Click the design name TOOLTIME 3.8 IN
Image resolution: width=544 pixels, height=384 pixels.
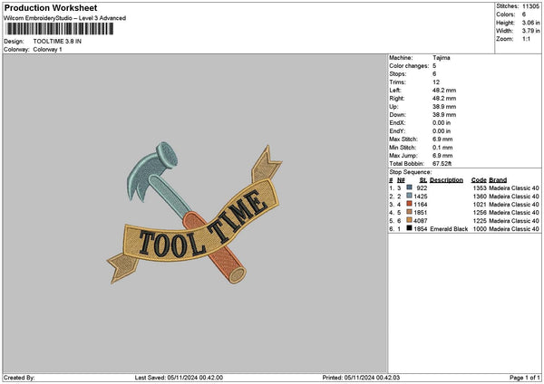(56, 42)
